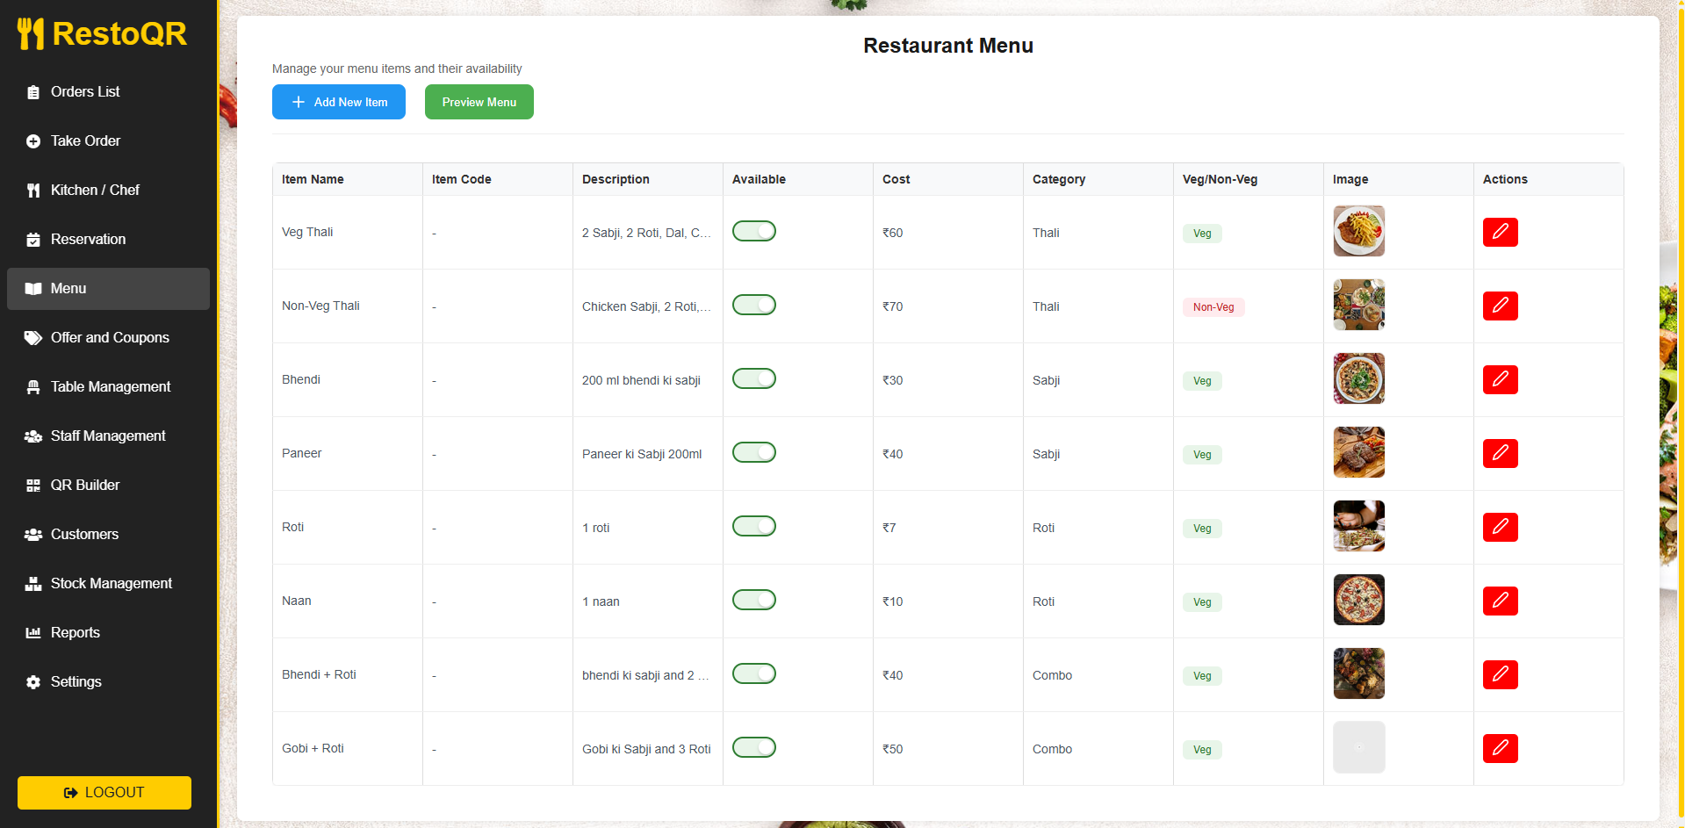Edit the Roti item
The width and height of the screenshot is (1685, 828).
[1500, 527]
